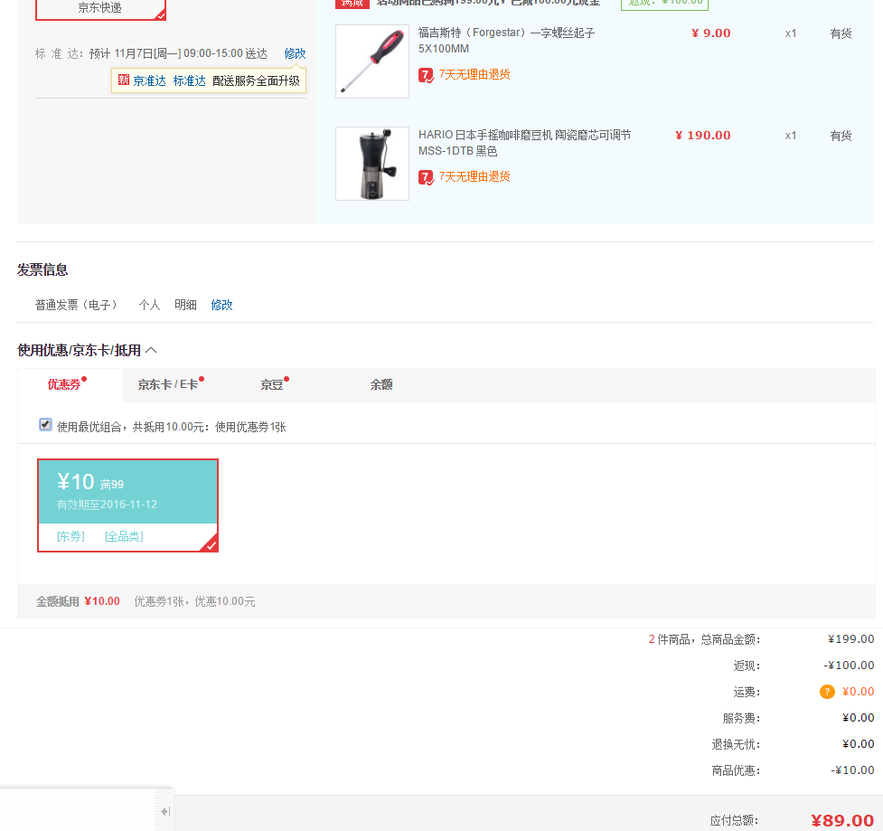The image size is (883, 831).
Task: Collapse the side panel with the arrow icon
Action: point(165,811)
